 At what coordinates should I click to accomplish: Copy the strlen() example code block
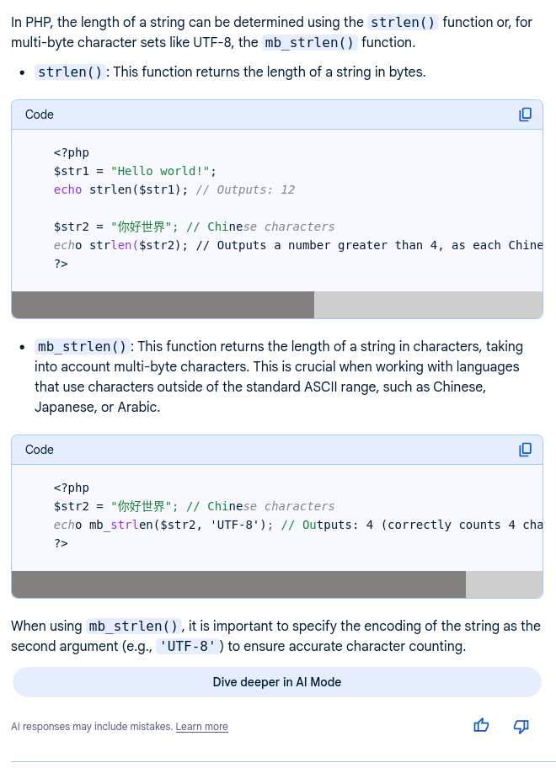(525, 115)
